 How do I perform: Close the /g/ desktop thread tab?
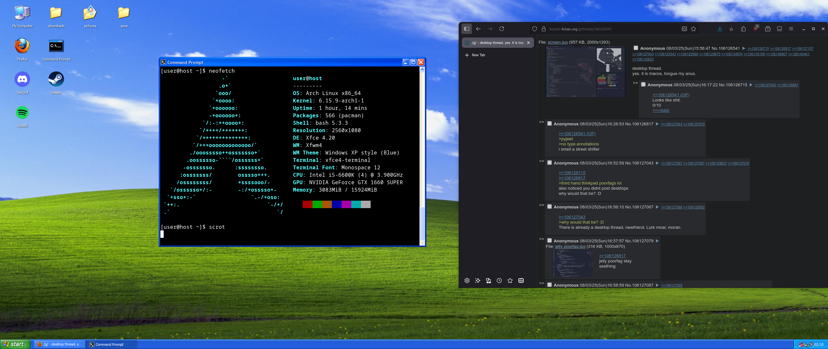pos(528,43)
